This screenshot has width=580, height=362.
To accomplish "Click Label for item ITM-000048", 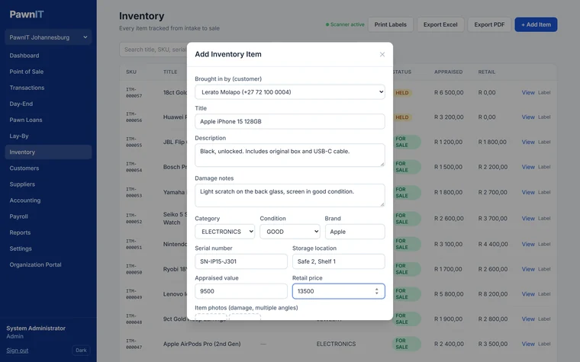I will (x=544, y=319).
